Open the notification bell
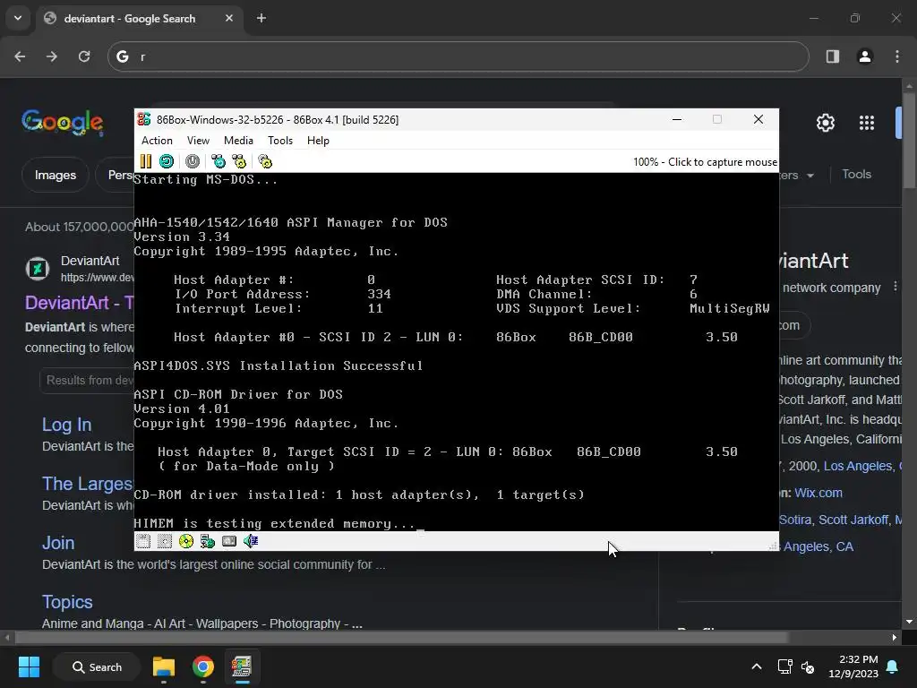 pos(893,666)
